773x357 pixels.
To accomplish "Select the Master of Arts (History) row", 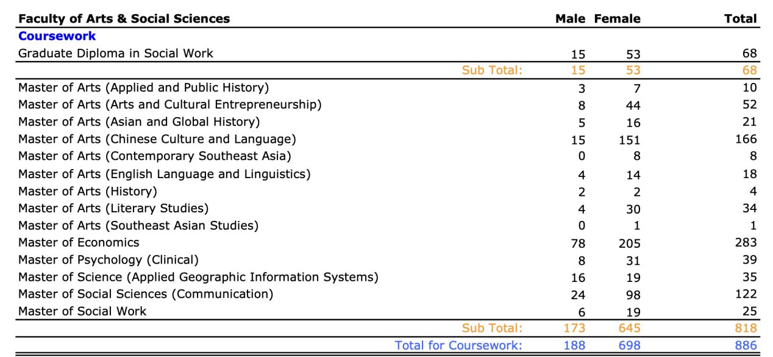I will point(88,191).
